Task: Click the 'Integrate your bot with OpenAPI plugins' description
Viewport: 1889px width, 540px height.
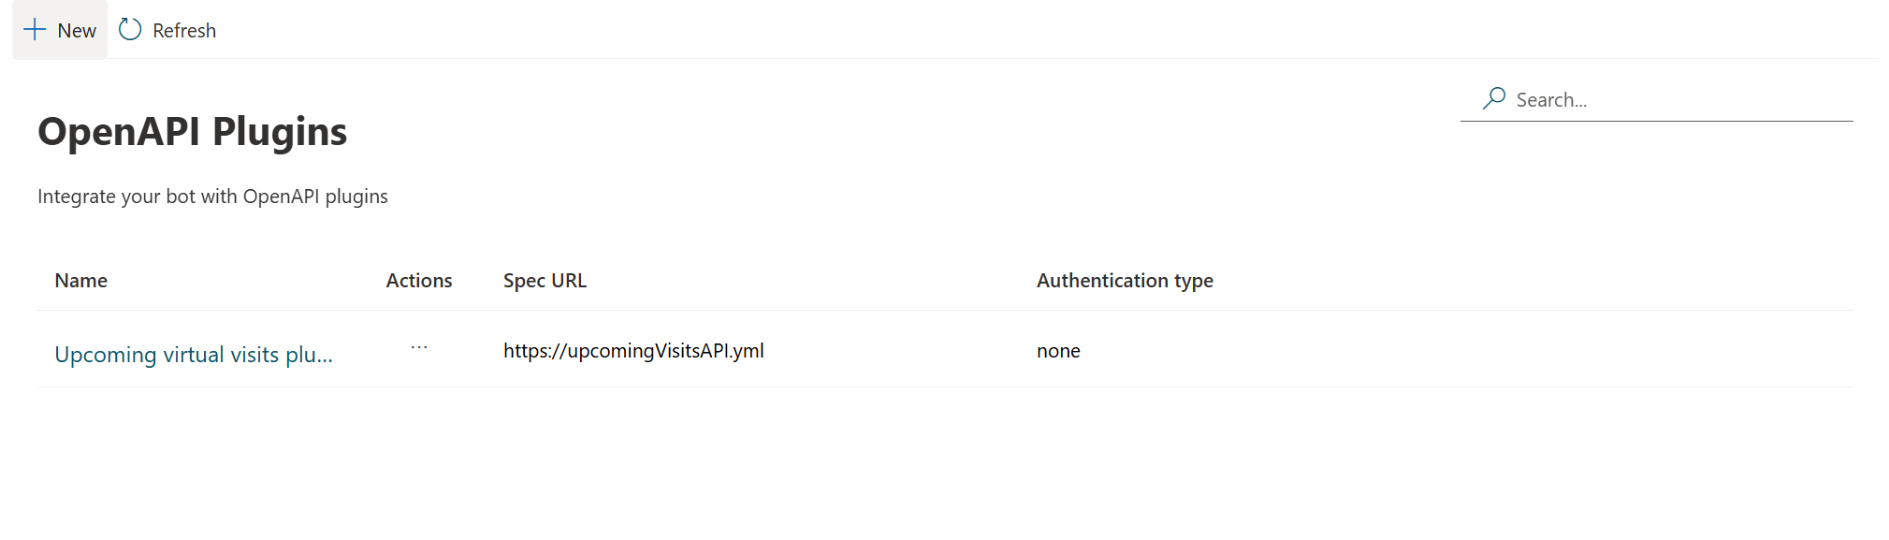Action: (212, 197)
